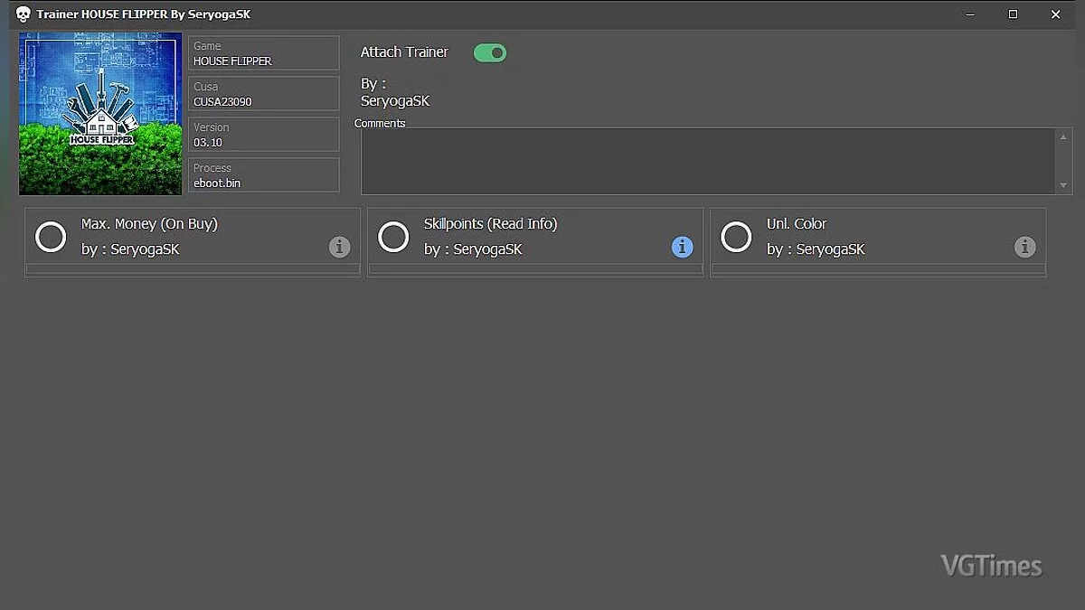The width and height of the screenshot is (1085, 610).
Task: Click the Comments scrollbar down arrow
Action: click(1063, 185)
